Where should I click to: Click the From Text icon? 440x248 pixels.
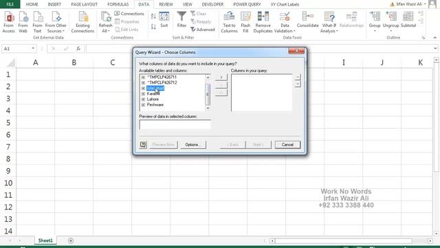[37, 22]
